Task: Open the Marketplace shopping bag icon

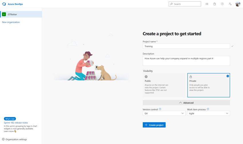Action: 214,4
